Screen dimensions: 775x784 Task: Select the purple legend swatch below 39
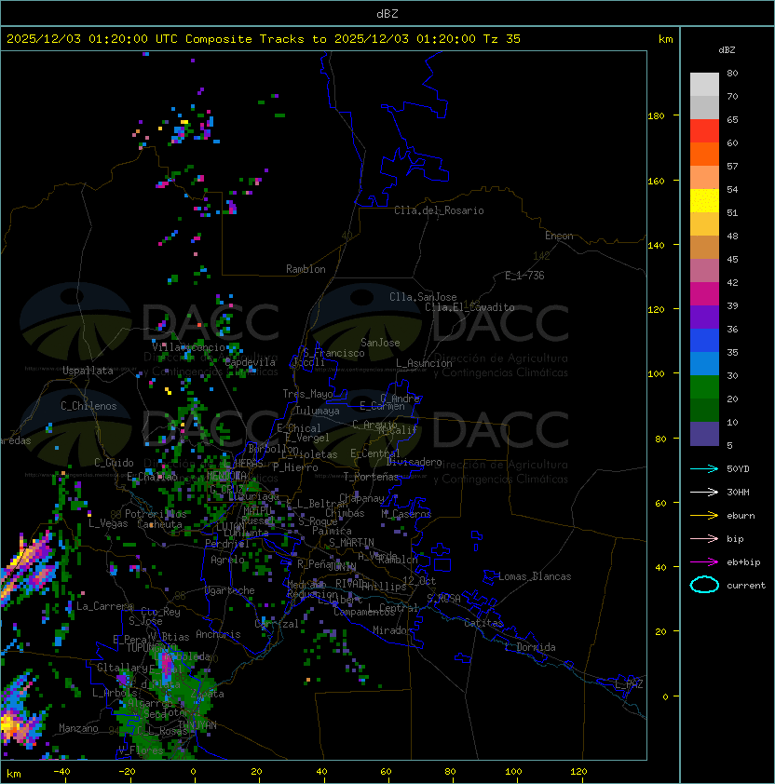[704, 318]
